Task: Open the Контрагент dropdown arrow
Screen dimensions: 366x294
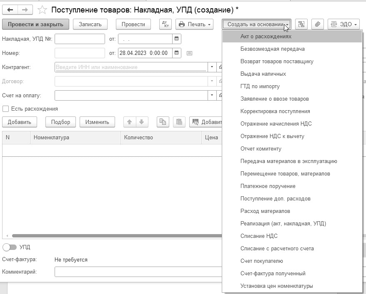Action: (x=212, y=67)
